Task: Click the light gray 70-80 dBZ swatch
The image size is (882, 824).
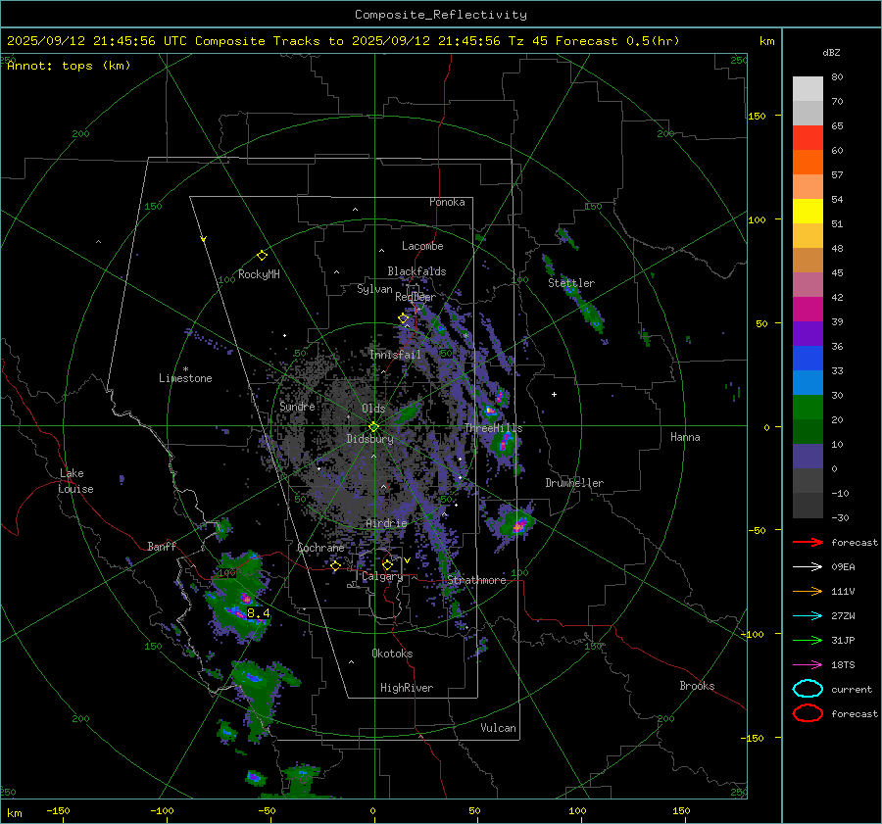Action: pyautogui.click(x=808, y=89)
